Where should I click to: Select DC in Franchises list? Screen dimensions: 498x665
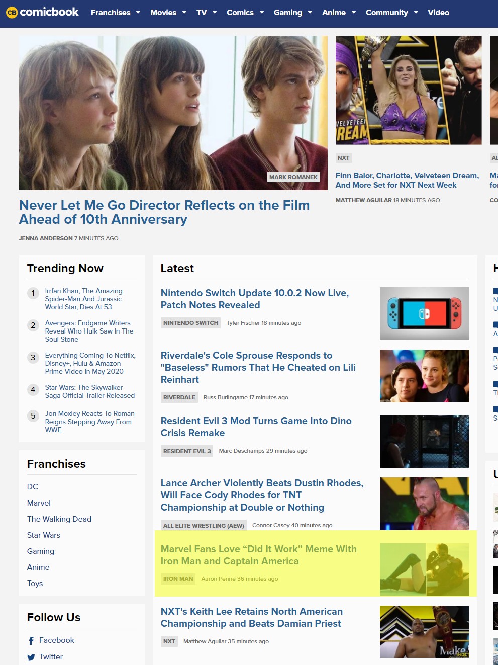(33, 487)
